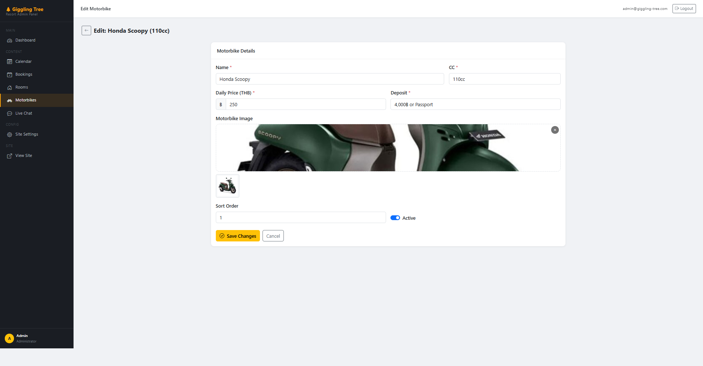The height and width of the screenshot is (366, 703).
Task: Click the large motorbike image preview
Action: pyautogui.click(x=388, y=148)
